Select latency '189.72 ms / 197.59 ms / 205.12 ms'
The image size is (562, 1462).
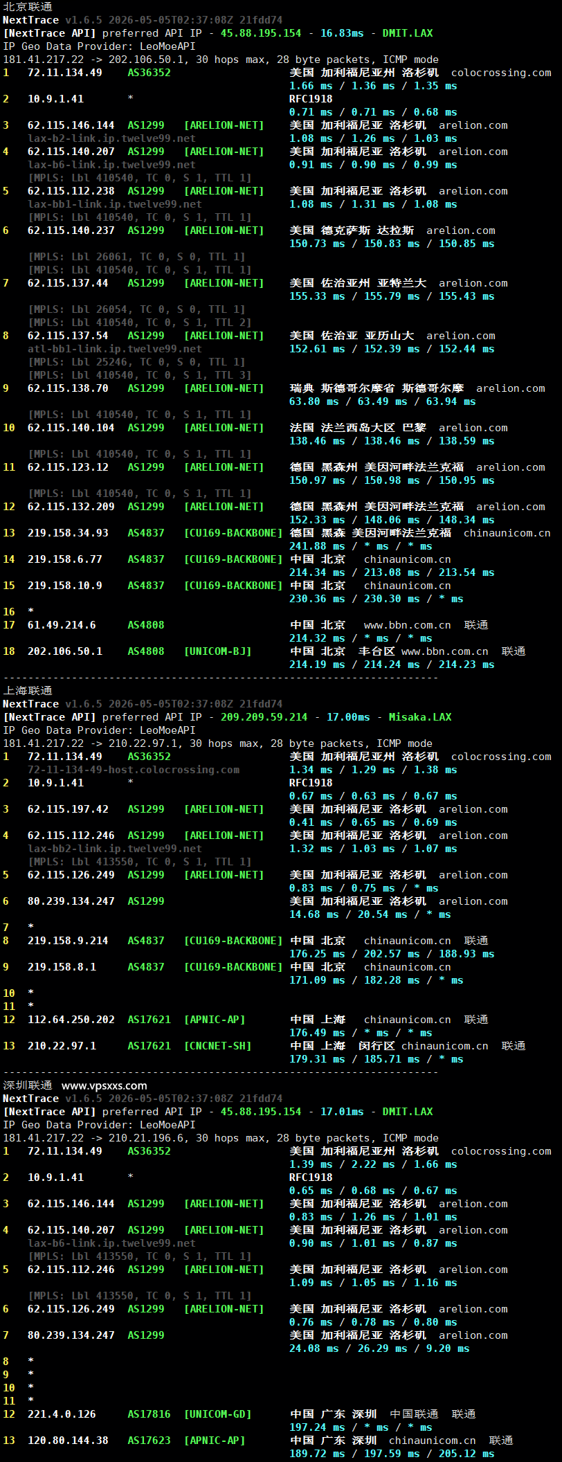(x=392, y=1453)
